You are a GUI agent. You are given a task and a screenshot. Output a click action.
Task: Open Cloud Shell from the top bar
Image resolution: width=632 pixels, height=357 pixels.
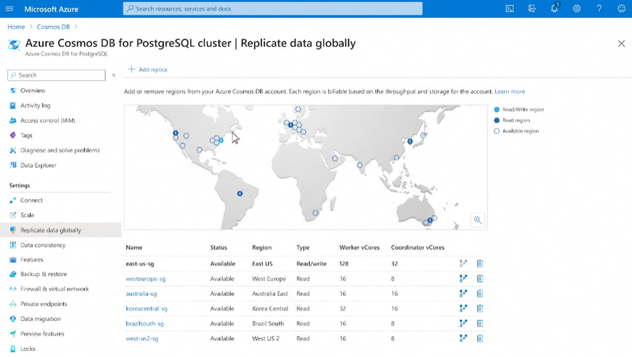(510, 9)
